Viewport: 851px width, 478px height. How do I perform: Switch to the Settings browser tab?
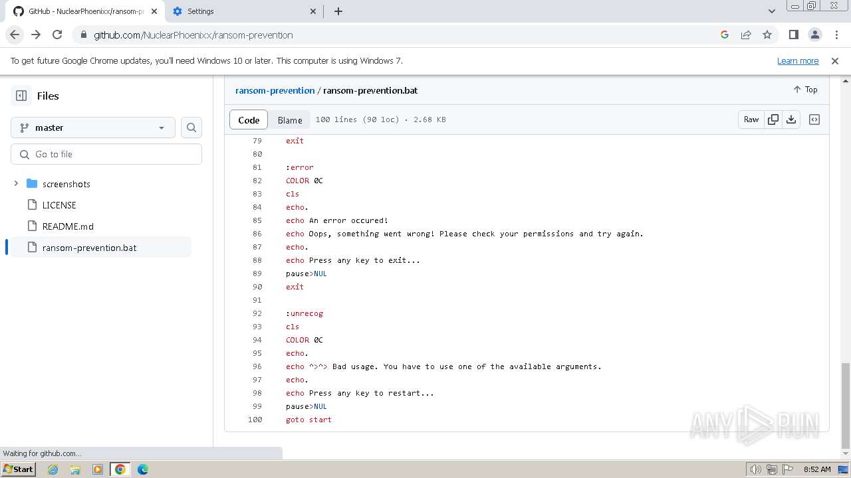[x=244, y=11]
